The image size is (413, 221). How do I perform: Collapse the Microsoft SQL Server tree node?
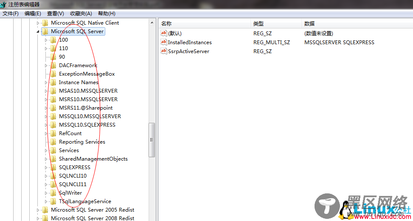(x=38, y=31)
